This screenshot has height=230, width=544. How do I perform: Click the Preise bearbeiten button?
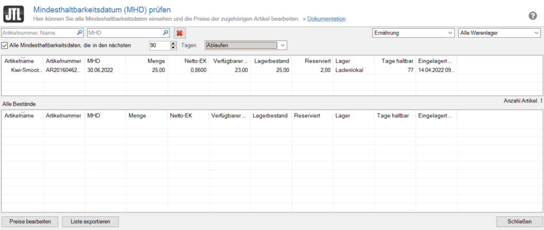coord(30,222)
